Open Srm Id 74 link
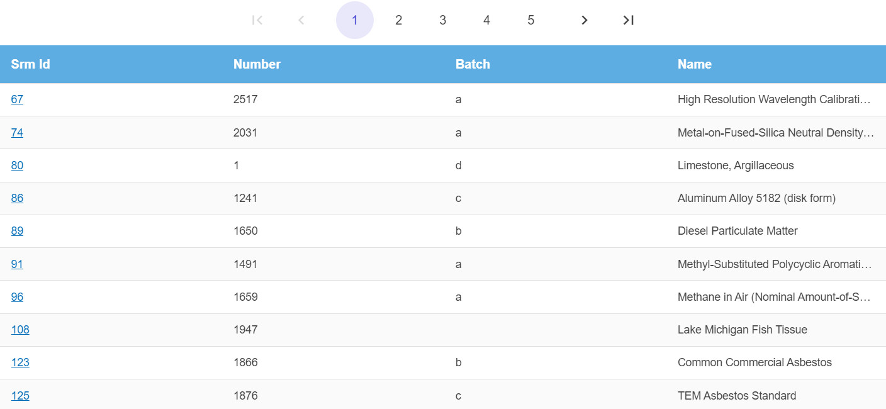Viewport: 886px width, 409px height. pyautogui.click(x=17, y=133)
